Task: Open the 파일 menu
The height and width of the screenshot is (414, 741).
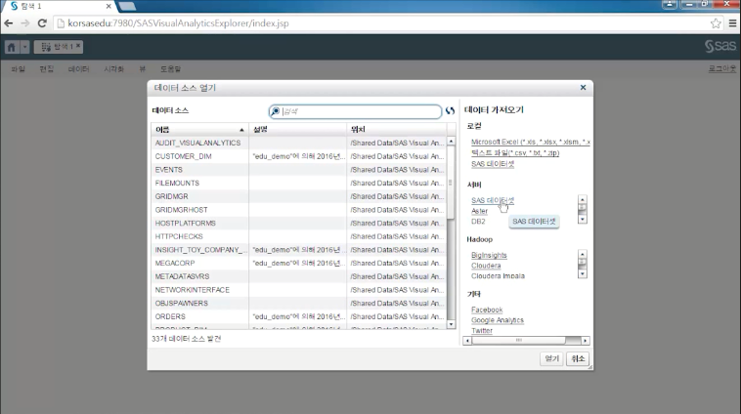Action: (18, 69)
